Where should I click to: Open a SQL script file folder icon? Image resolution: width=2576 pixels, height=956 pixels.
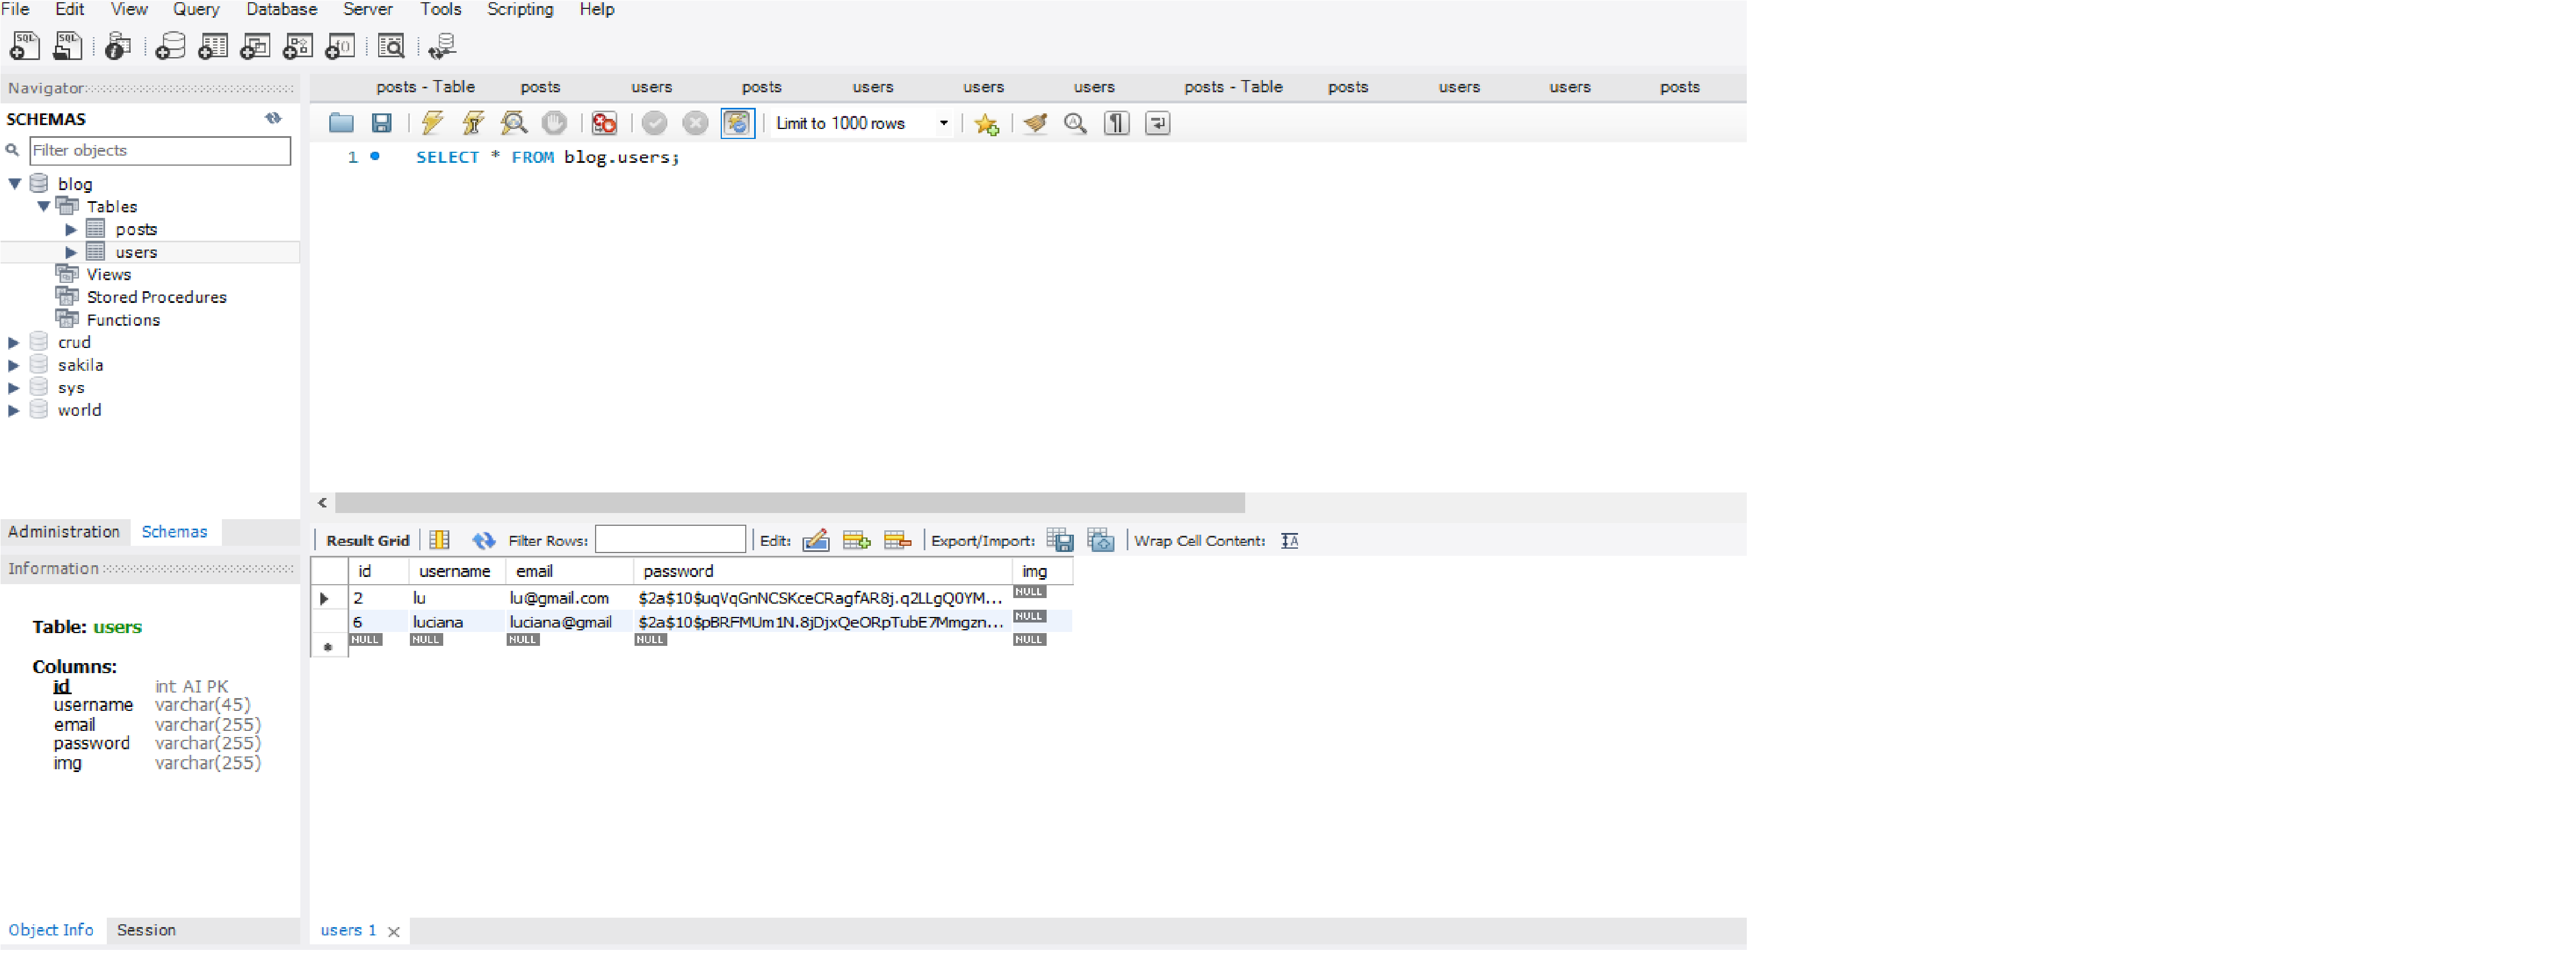341,123
